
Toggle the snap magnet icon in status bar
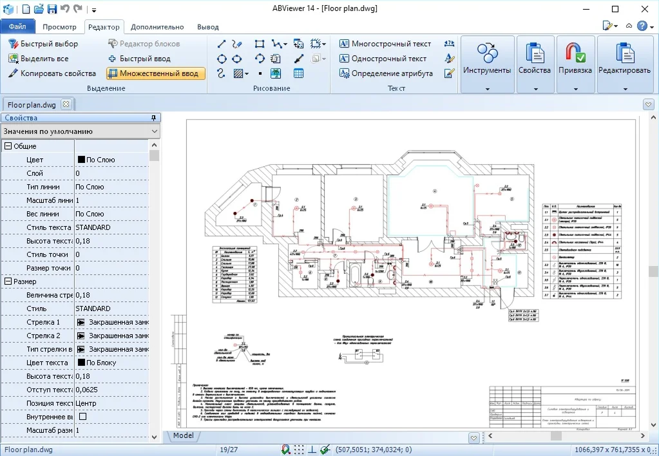coord(286,450)
